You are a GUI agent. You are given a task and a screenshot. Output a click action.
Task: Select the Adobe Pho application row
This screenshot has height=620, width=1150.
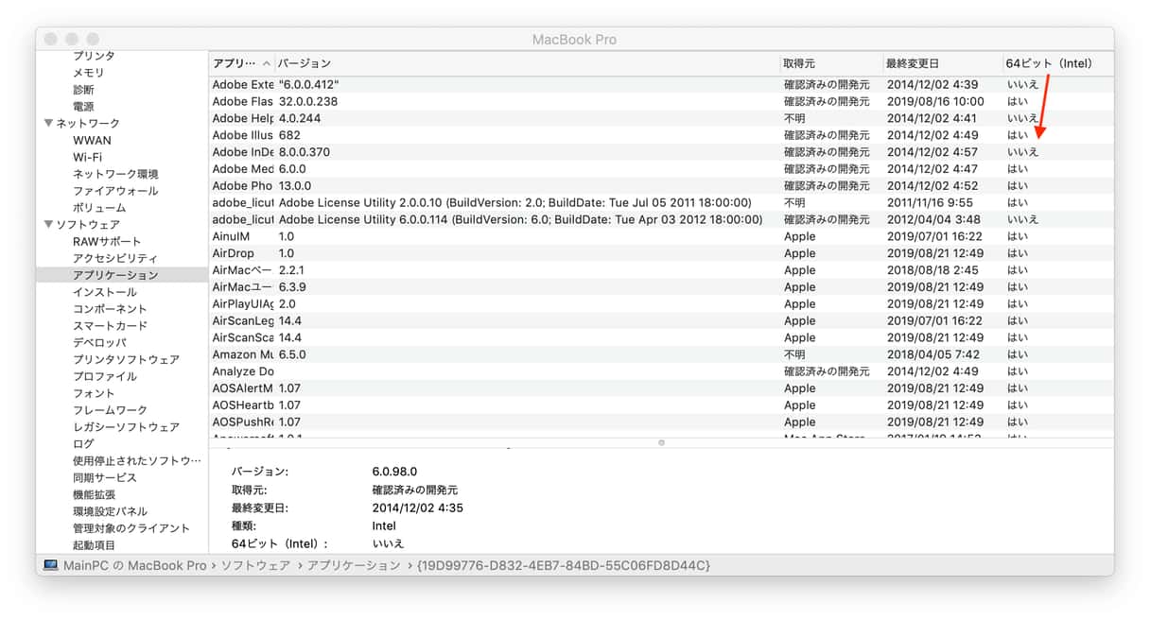point(661,186)
